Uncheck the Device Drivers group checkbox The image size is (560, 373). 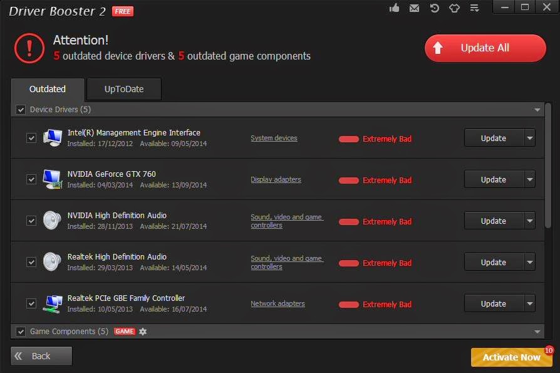(x=20, y=110)
